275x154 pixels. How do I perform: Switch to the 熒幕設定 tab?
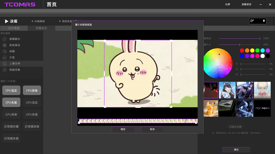pyautogui.click(x=41, y=28)
